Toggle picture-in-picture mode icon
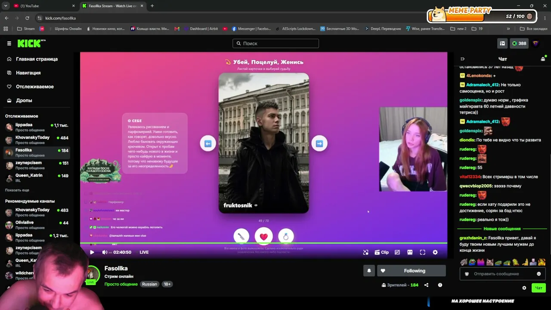551x310 pixels. [x=365, y=252]
